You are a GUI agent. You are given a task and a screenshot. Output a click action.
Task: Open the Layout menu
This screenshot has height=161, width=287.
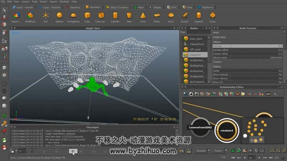(26, 2)
